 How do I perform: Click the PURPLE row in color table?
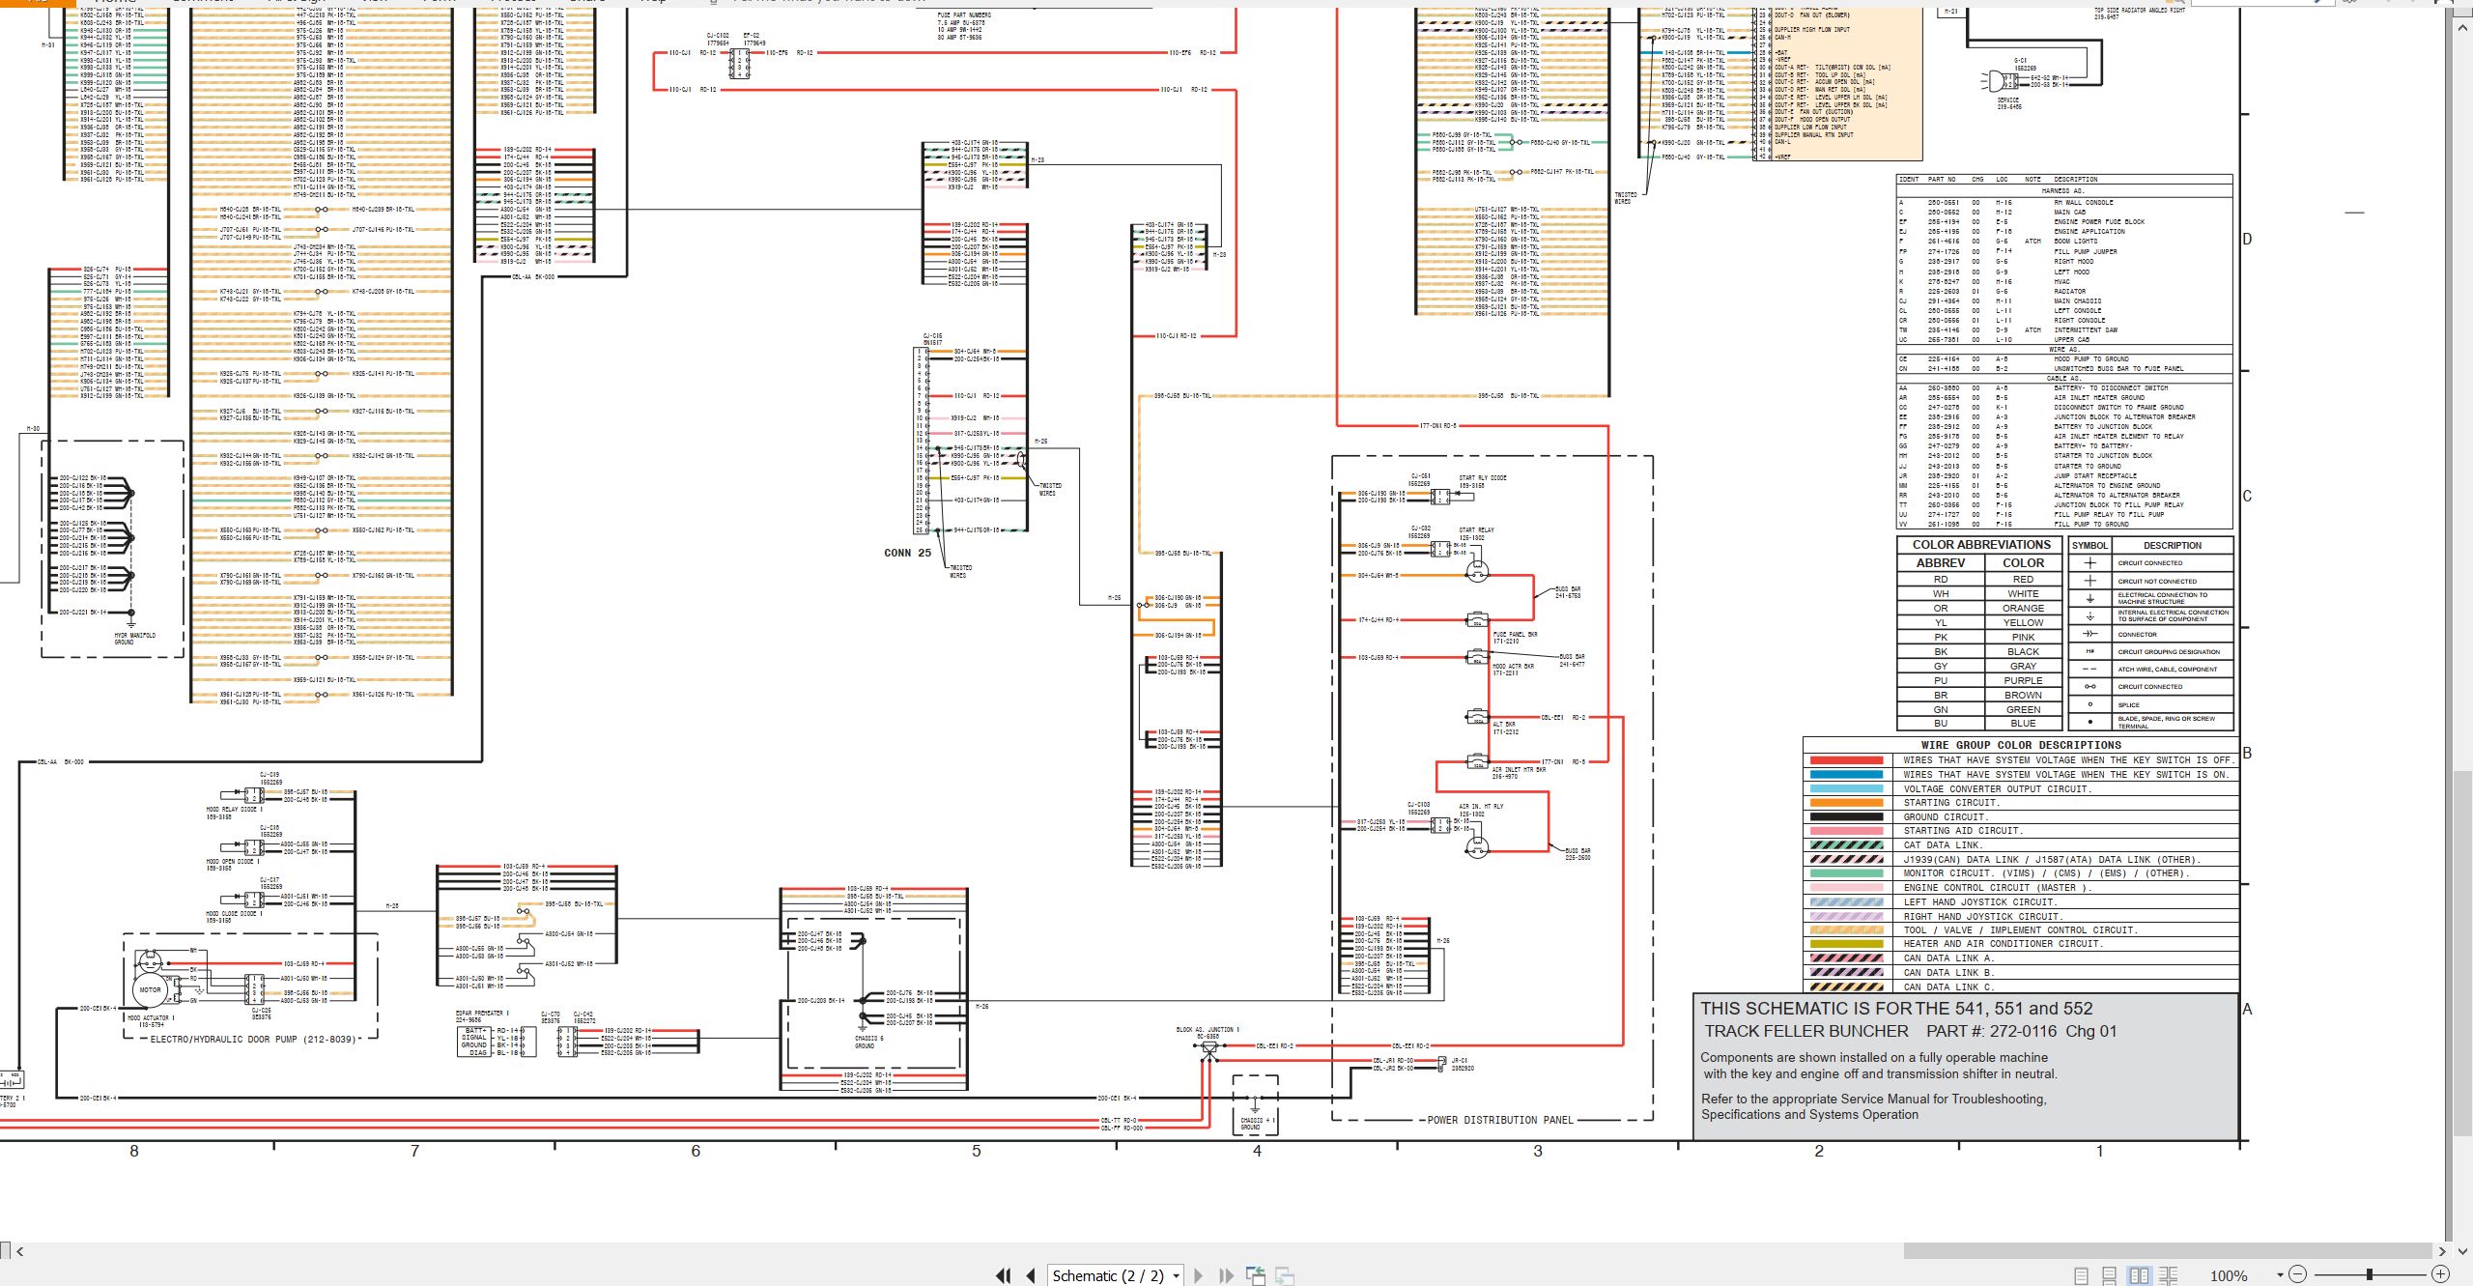click(1979, 680)
